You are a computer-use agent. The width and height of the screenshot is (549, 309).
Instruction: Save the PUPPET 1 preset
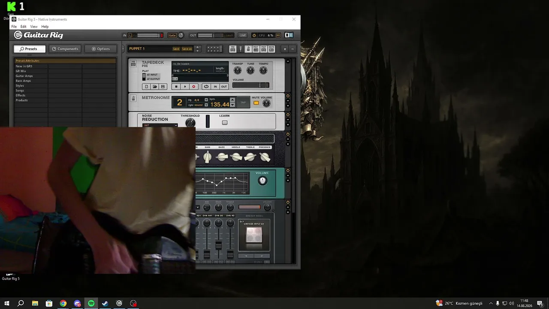click(x=176, y=49)
